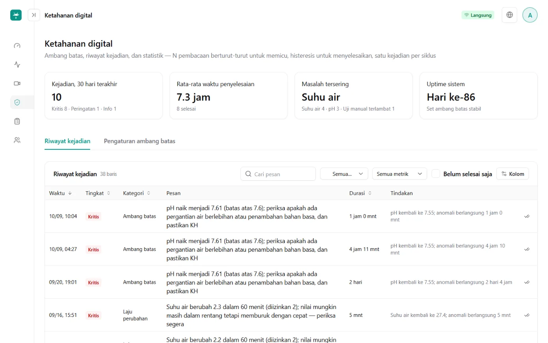Click the 2 hari duration cell

click(356, 283)
